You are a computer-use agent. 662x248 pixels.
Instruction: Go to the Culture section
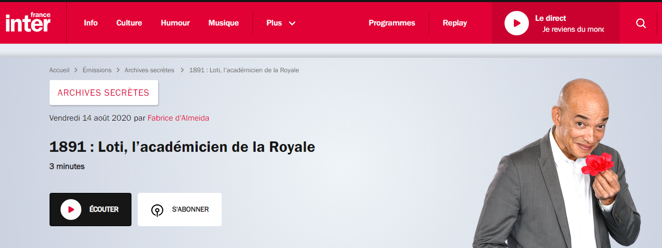[x=129, y=23]
